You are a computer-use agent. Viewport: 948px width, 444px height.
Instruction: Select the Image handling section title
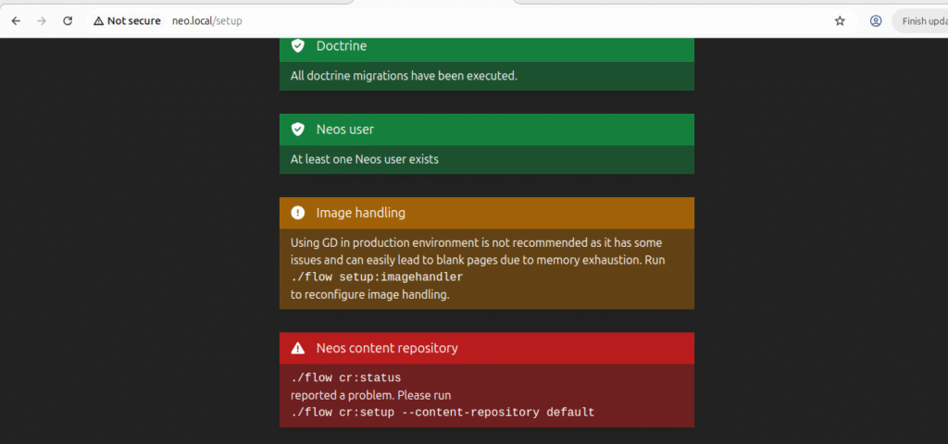[361, 213]
